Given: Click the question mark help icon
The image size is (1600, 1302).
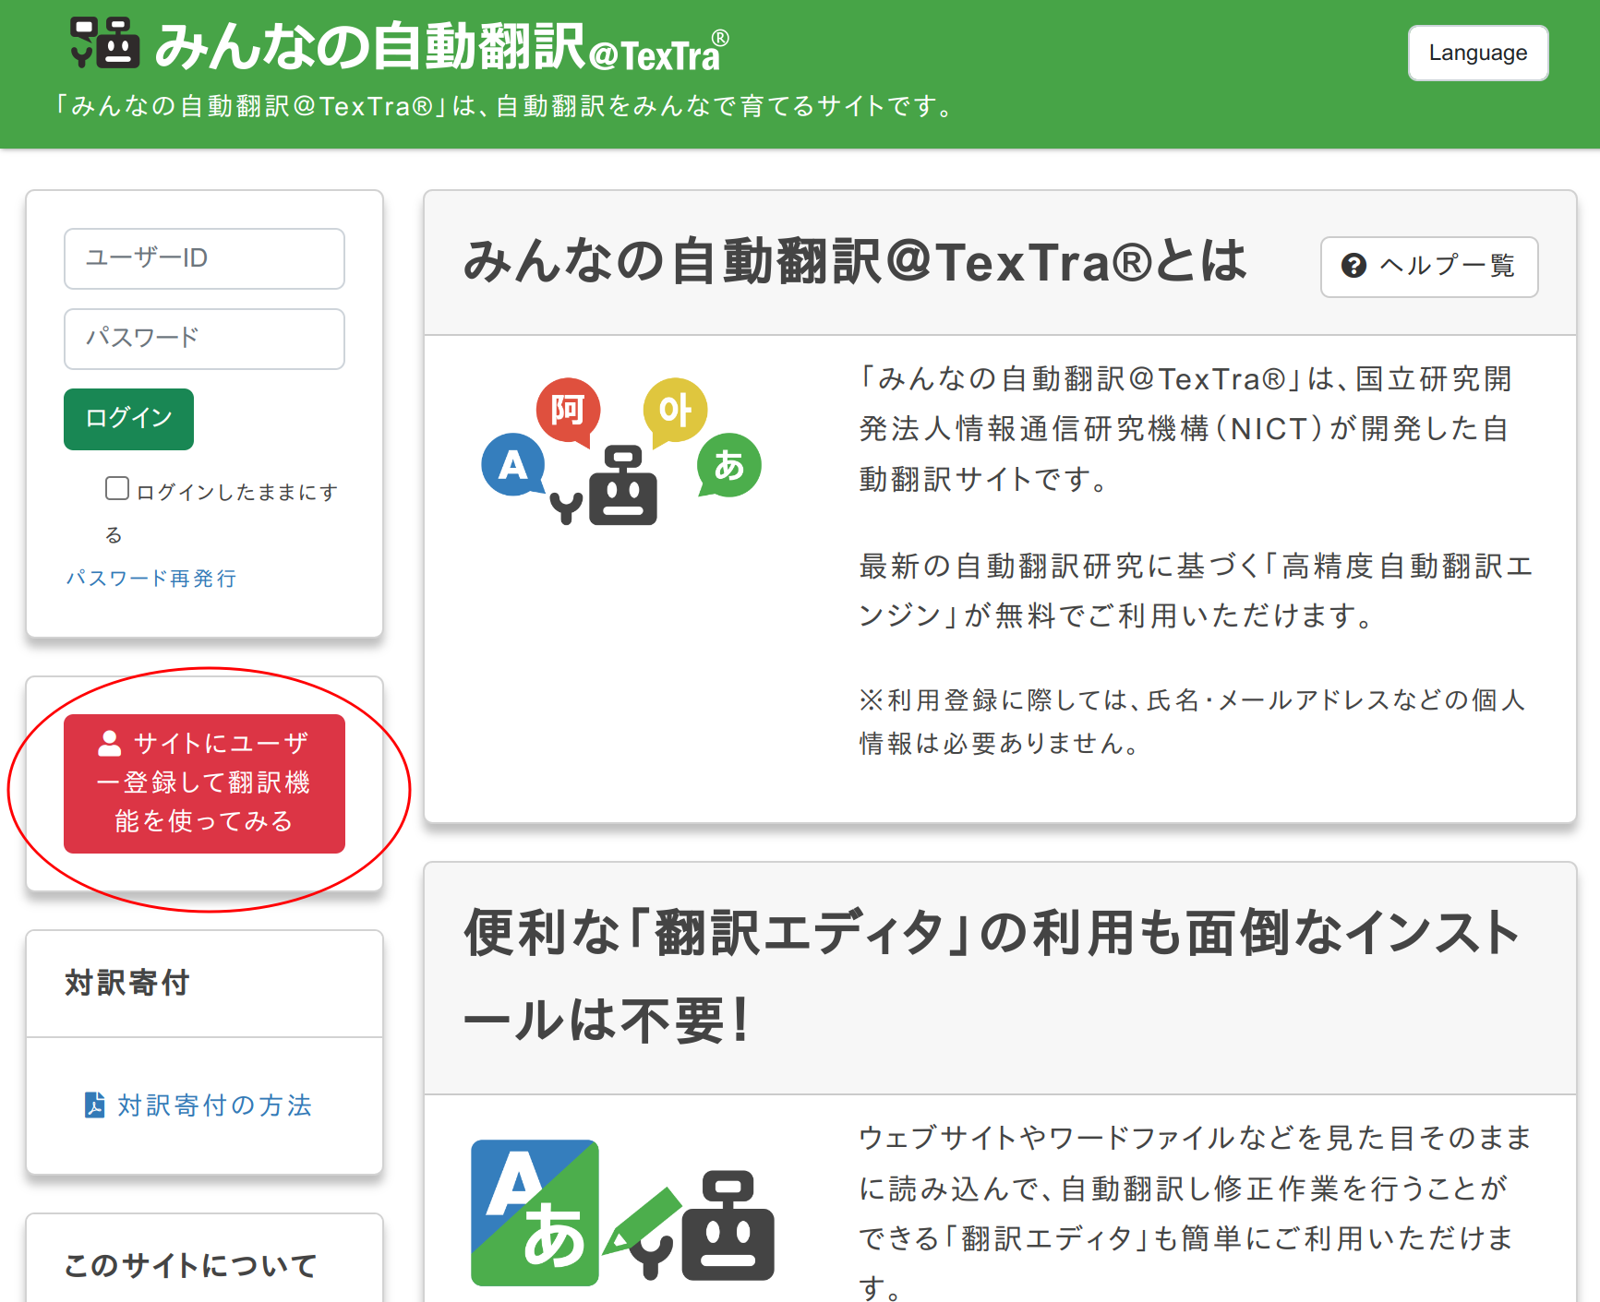Looking at the screenshot, I should click(x=1353, y=266).
